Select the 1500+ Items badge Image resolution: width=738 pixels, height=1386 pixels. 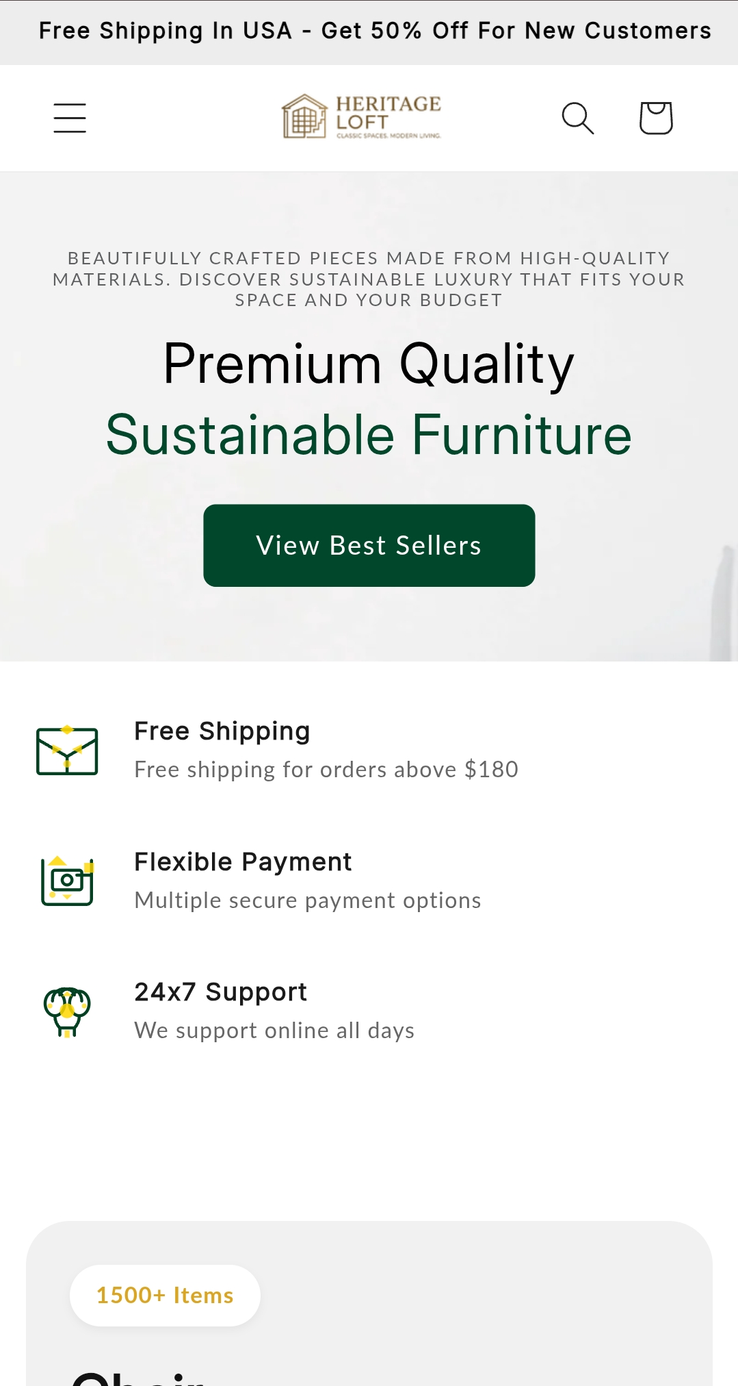point(165,1296)
